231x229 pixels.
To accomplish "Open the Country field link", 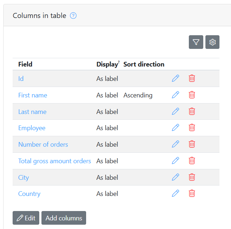I will click(x=29, y=194).
